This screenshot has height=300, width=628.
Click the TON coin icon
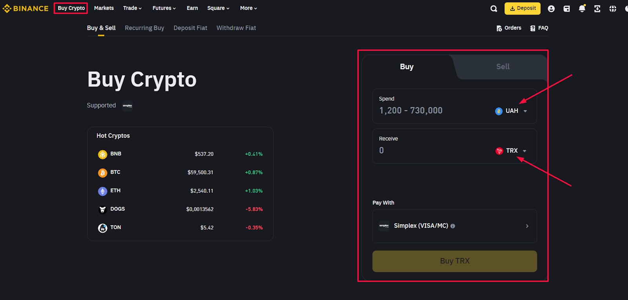102,228
